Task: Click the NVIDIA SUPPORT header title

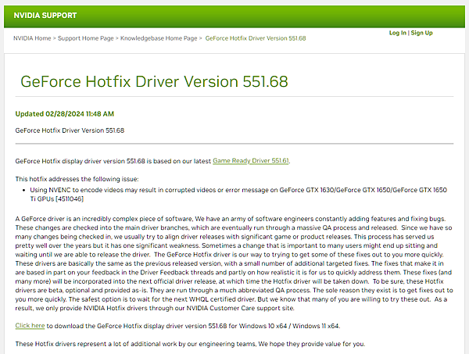Action: (x=45, y=16)
